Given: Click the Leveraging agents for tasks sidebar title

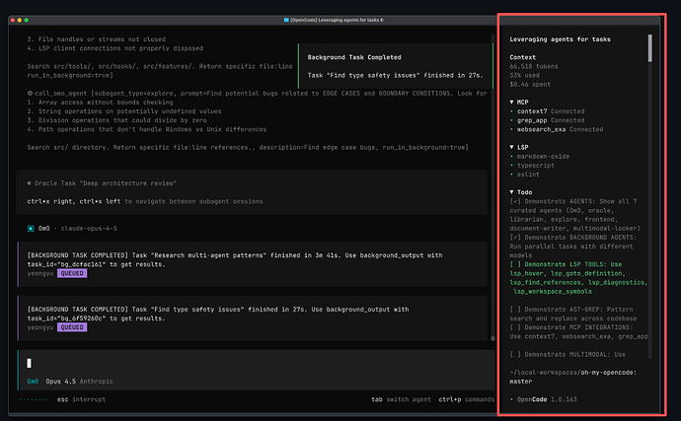Looking at the screenshot, I should click(560, 39).
